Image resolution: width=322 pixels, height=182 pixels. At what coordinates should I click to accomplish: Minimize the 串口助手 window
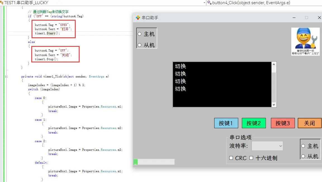(294, 18)
